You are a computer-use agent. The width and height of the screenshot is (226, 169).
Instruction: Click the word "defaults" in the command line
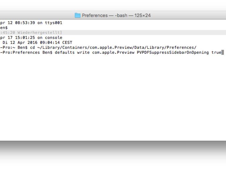(65, 53)
